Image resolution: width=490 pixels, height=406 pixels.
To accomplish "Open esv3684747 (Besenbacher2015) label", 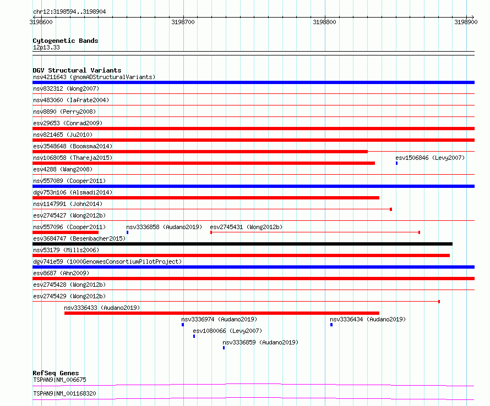I will 79,238.
